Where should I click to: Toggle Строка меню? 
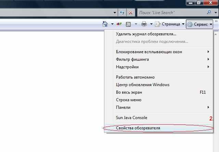tap(159, 100)
